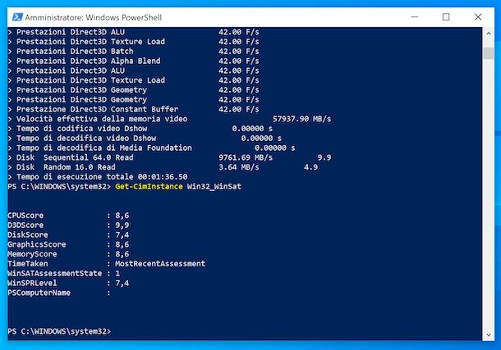Click 'Disk Random 16.0 Read' text
The height and width of the screenshot is (350, 501).
click(66, 167)
